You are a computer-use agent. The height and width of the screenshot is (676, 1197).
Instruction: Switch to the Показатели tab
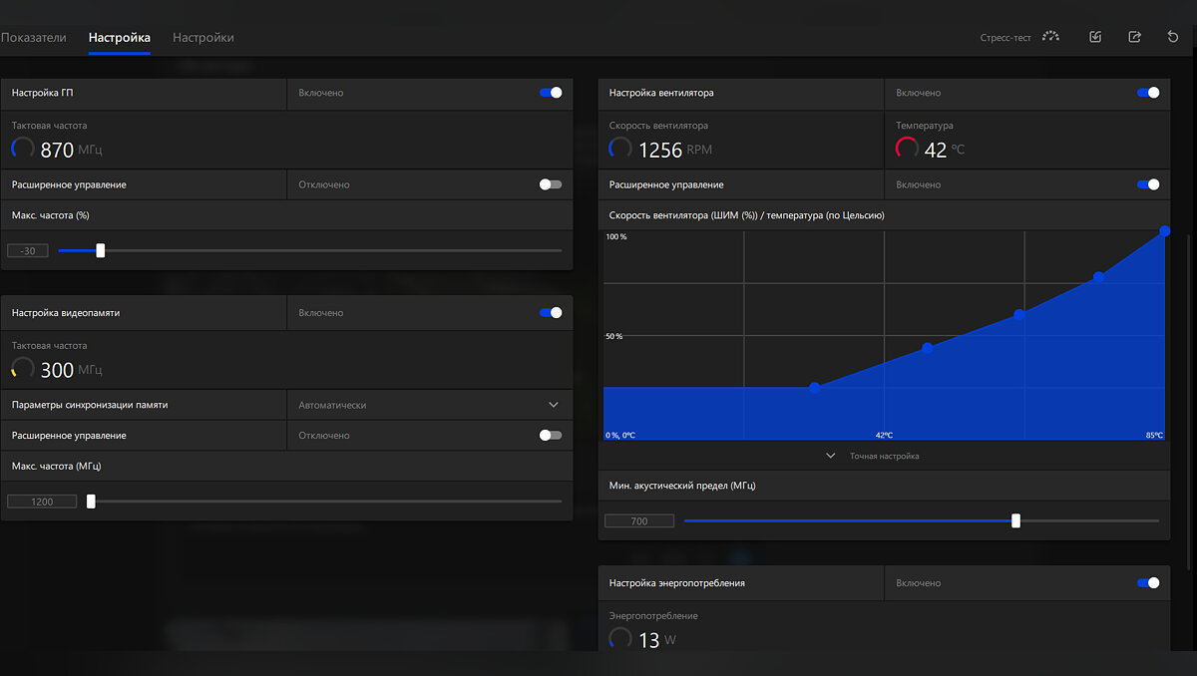(x=33, y=38)
